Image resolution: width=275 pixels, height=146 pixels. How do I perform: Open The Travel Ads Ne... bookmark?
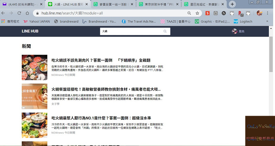(x=139, y=21)
